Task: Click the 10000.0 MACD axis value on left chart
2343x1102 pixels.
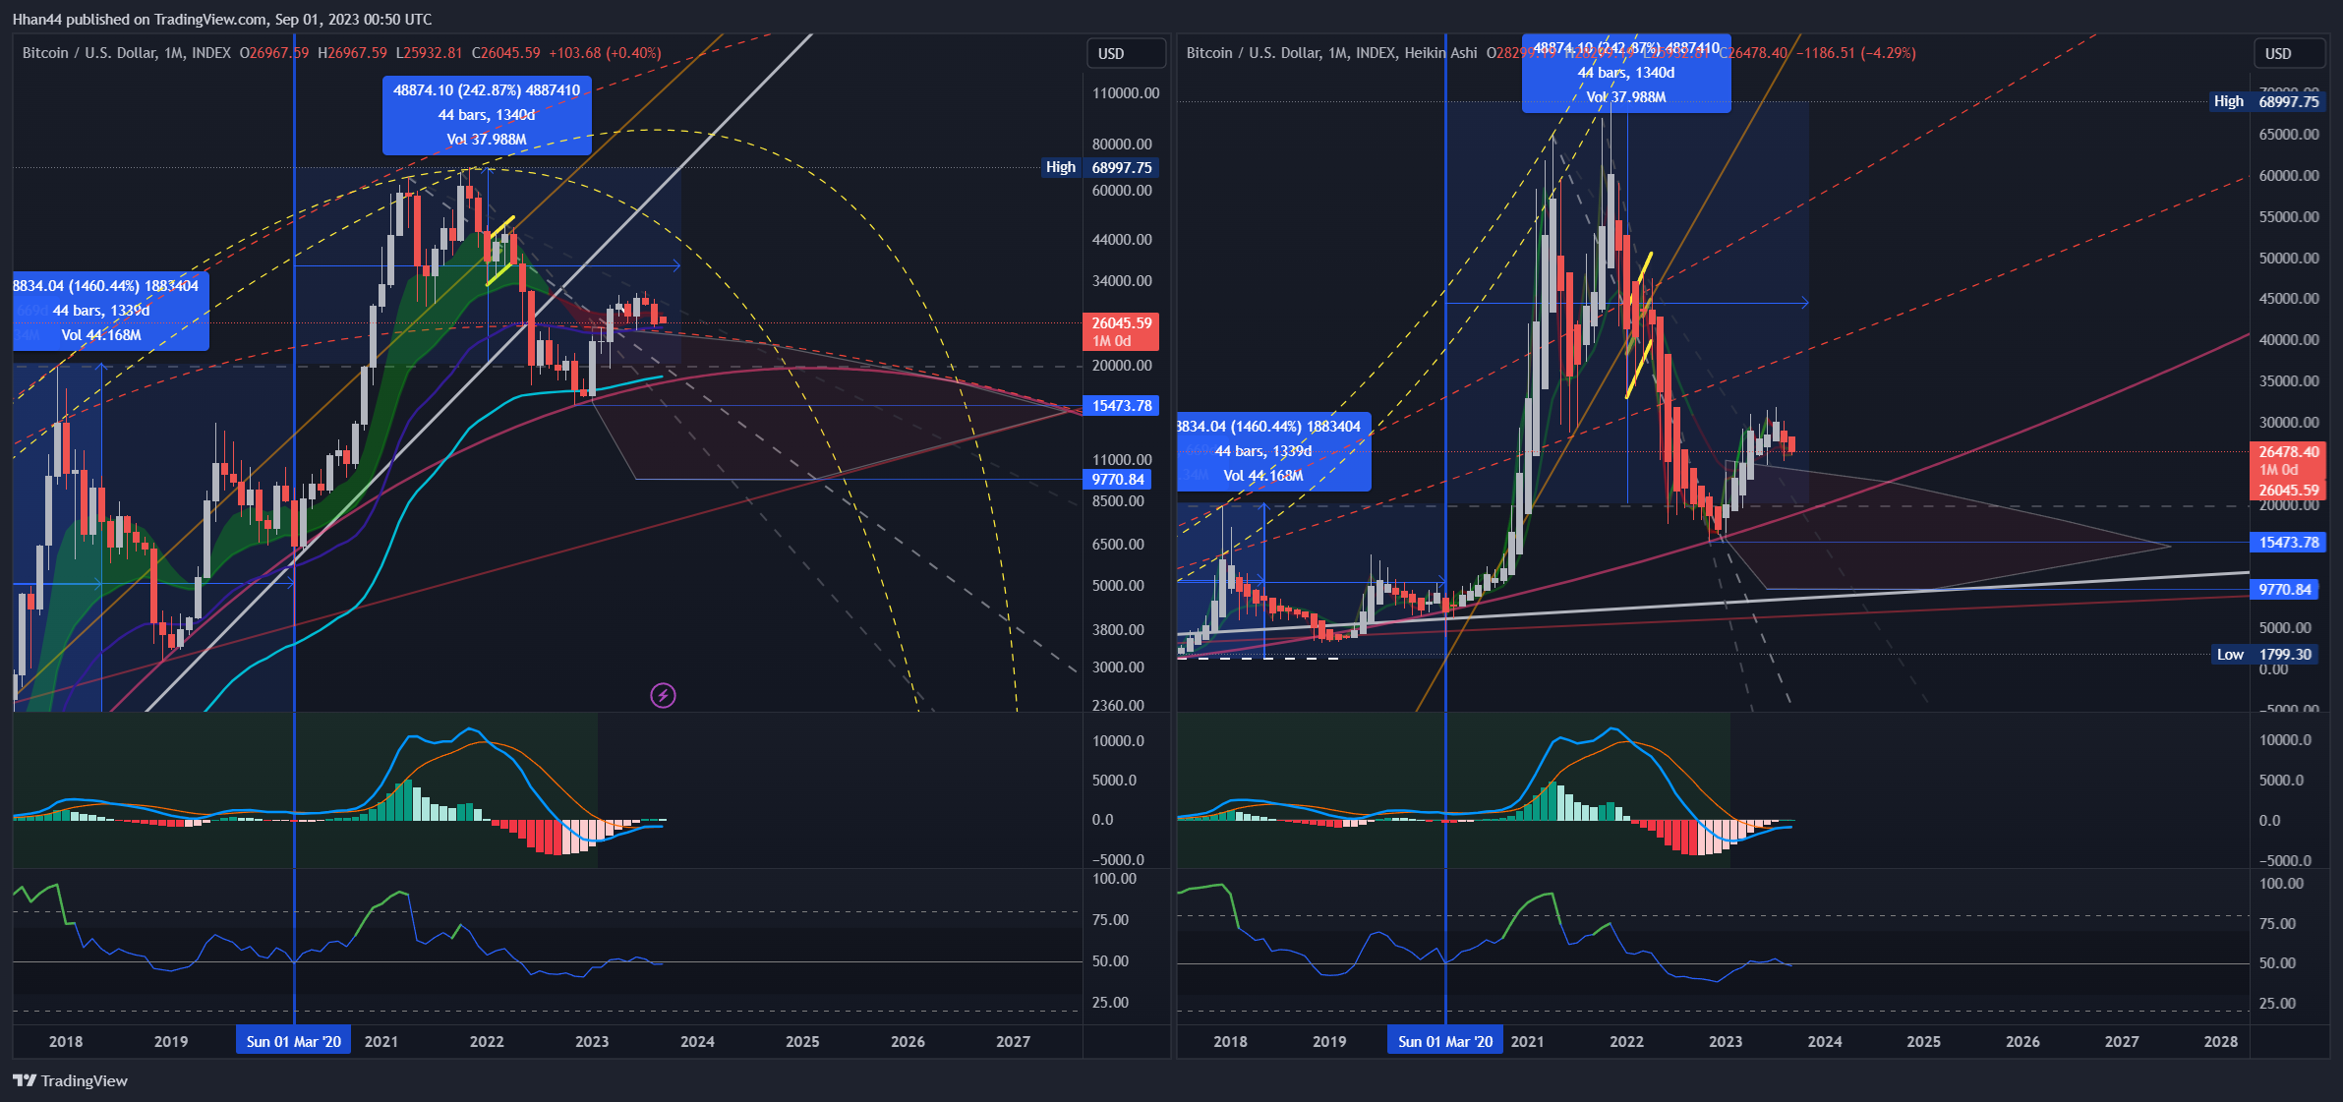Action: (1118, 740)
